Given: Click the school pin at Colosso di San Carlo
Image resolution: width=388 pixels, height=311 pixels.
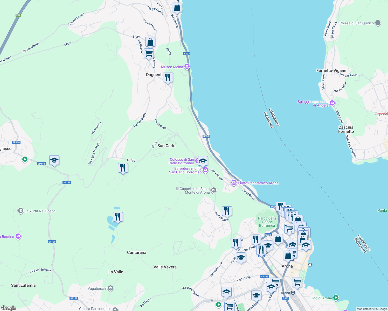Looking at the screenshot, I should click(x=203, y=162).
